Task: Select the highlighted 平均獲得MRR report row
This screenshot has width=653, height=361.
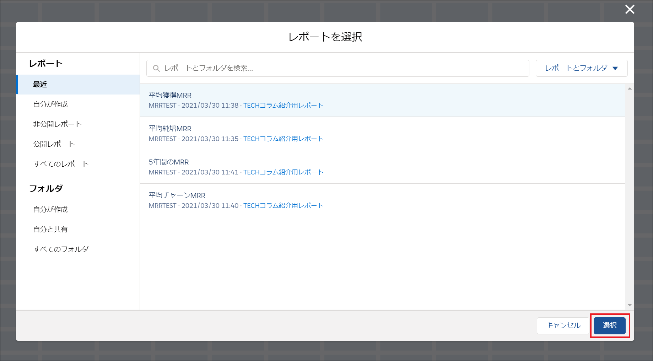Action: tap(320, 100)
